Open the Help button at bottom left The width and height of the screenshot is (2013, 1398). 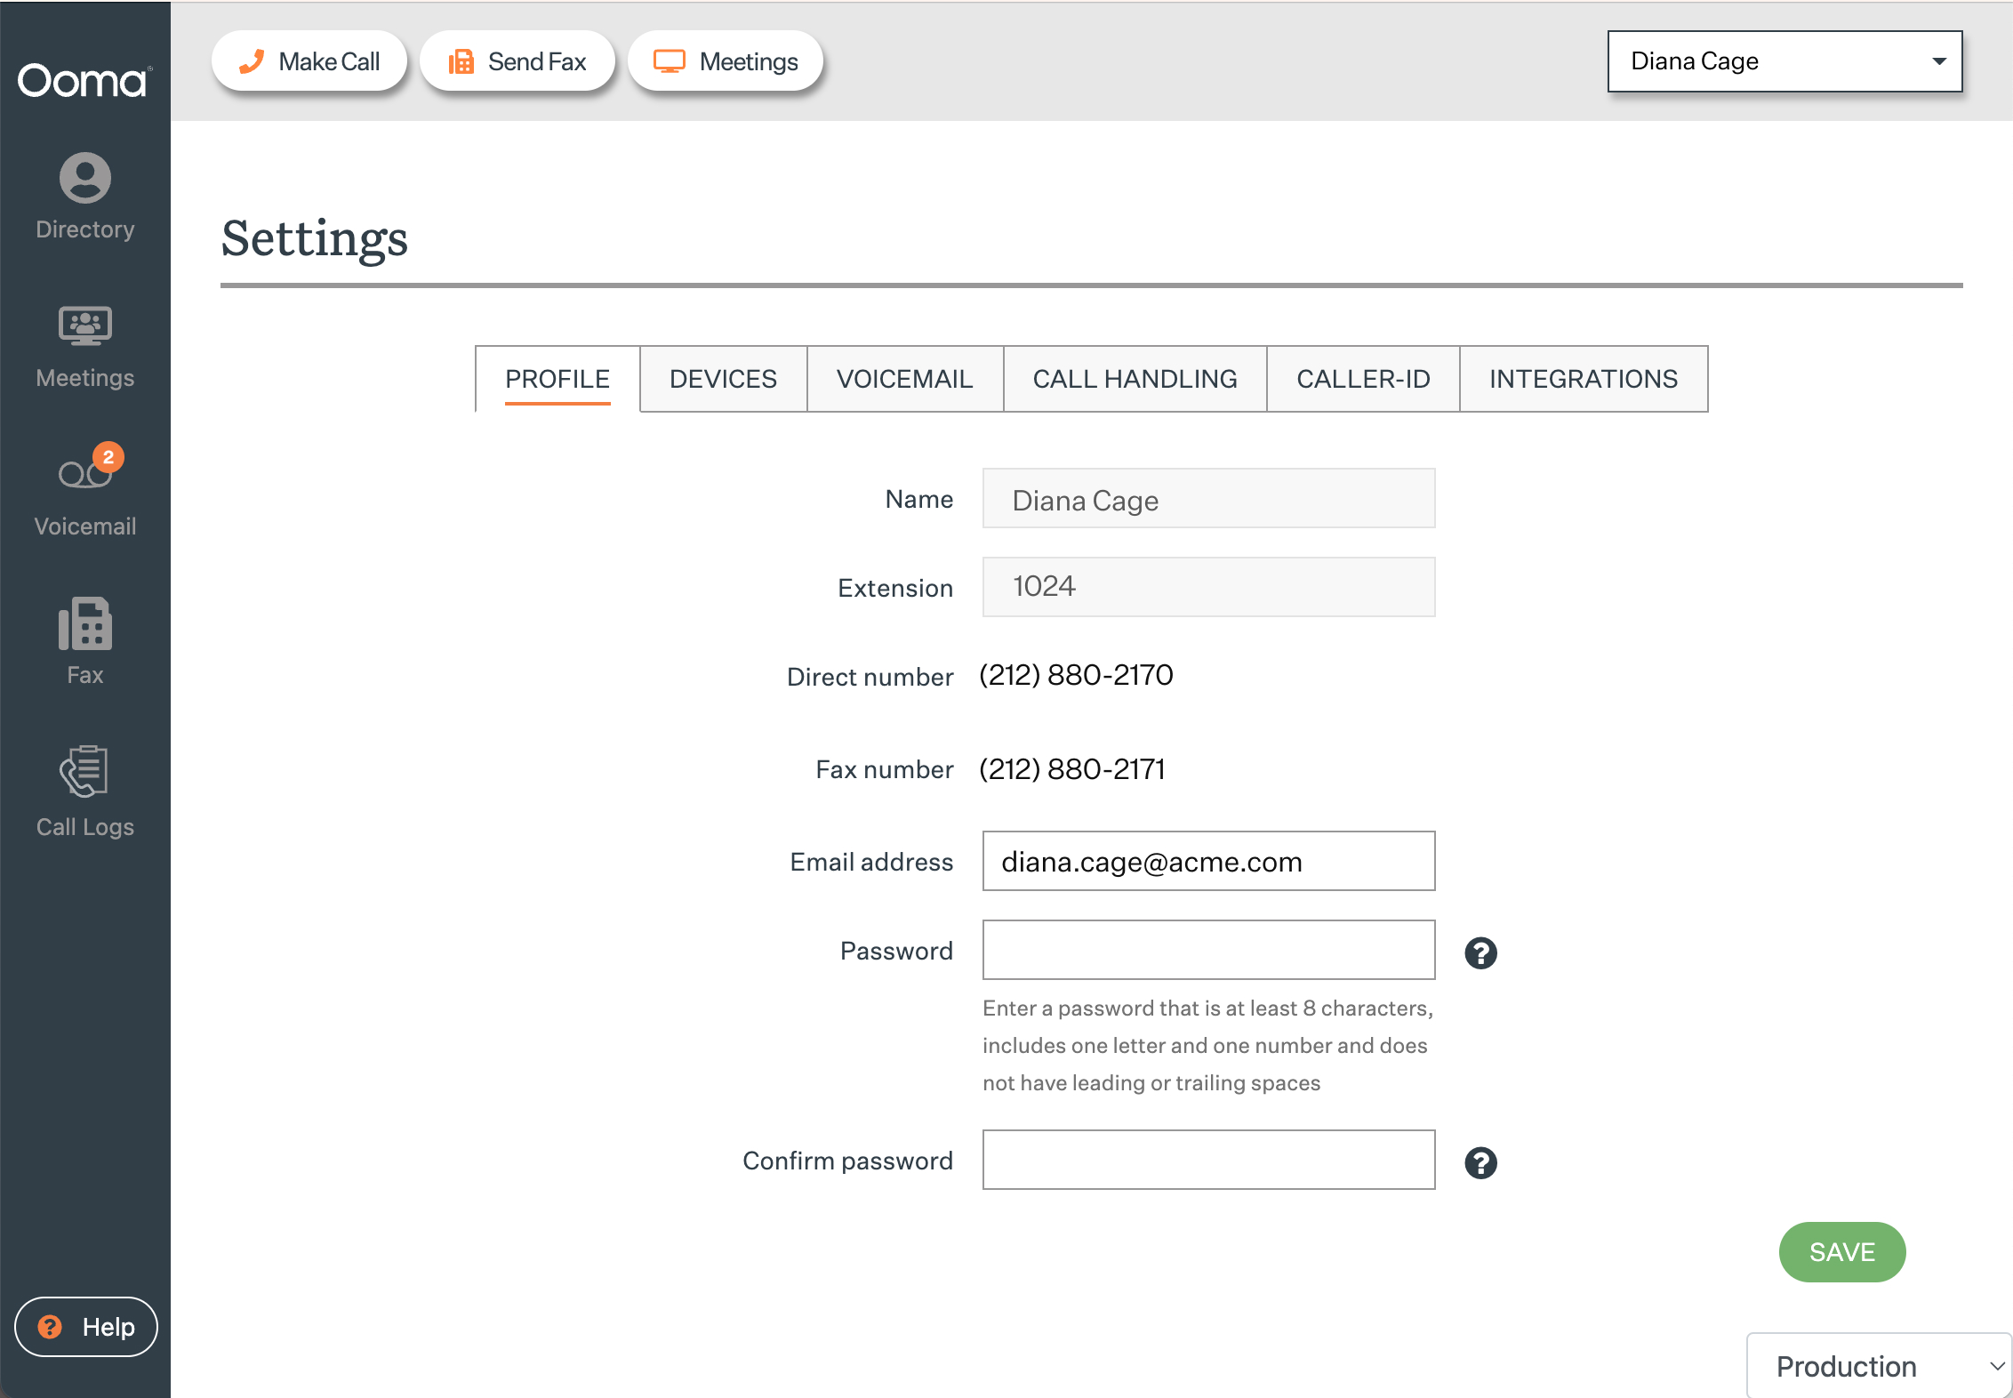pos(86,1327)
